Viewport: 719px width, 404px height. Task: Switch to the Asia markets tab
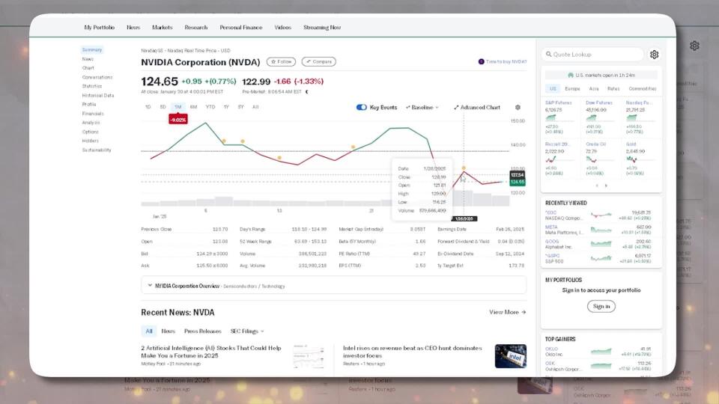click(x=594, y=88)
